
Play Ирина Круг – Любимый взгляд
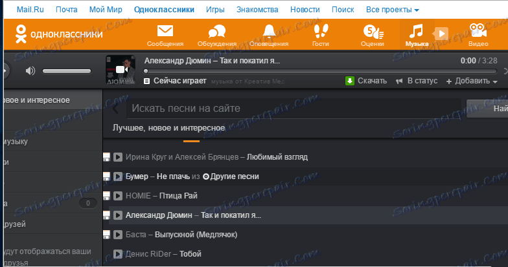(118, 157)
